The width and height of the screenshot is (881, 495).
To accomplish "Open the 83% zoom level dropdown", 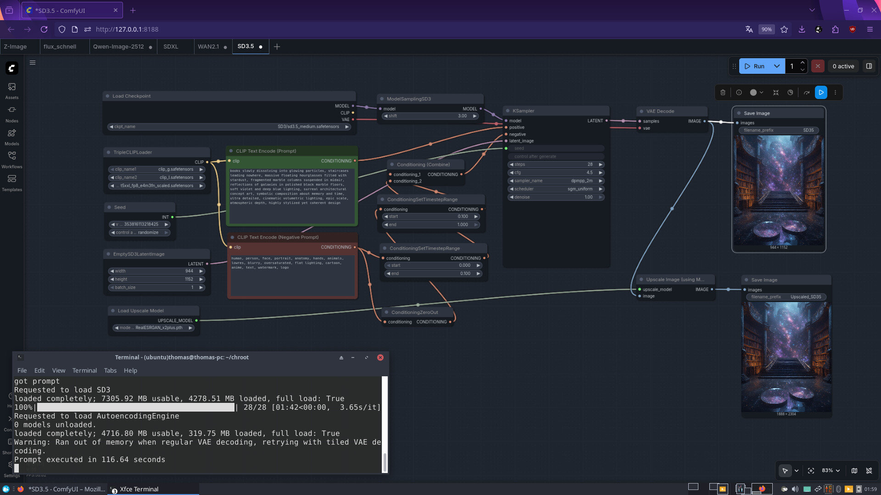I will [x=831, y=471].
